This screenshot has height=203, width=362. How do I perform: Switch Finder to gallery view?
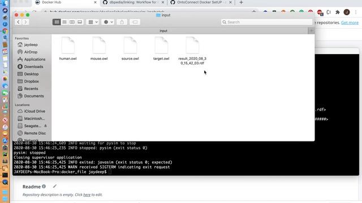(x=80, y=22)
